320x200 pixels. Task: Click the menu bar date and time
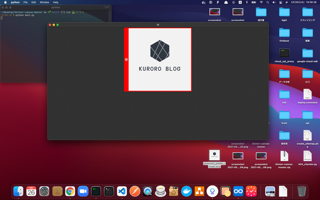[304, 2]
